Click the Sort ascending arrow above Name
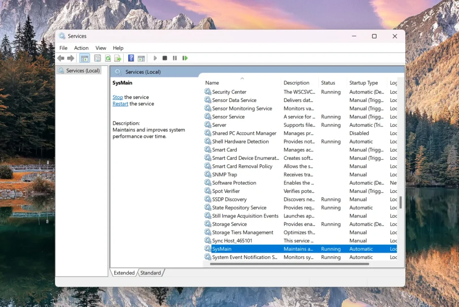Screen dimensions: 459x307 point(242,78)
